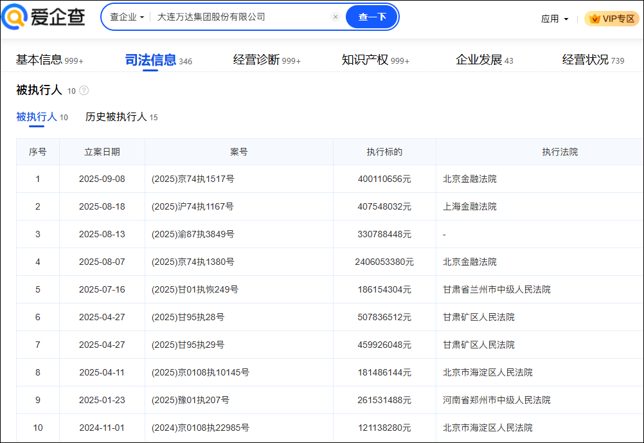644x443 pixels.
Task: Click the 爱企查 logo icon
Action: [14, 17]
